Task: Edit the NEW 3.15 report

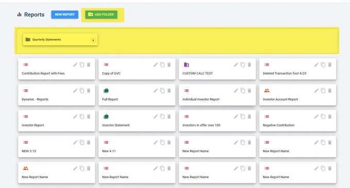Action: tap(75, 142)
